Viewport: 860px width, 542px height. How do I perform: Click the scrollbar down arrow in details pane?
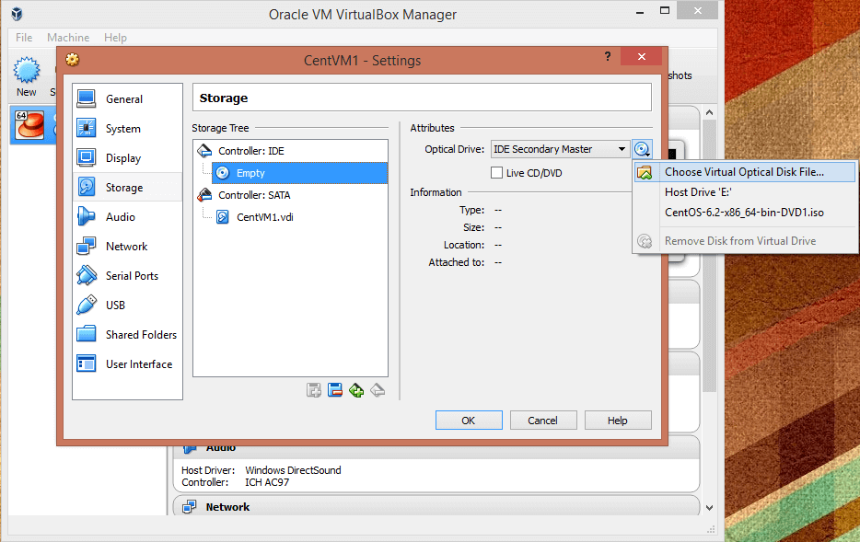(709, 507)
